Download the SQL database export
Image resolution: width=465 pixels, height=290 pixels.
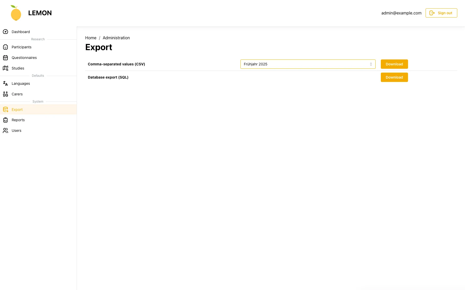tap(394, 77)
